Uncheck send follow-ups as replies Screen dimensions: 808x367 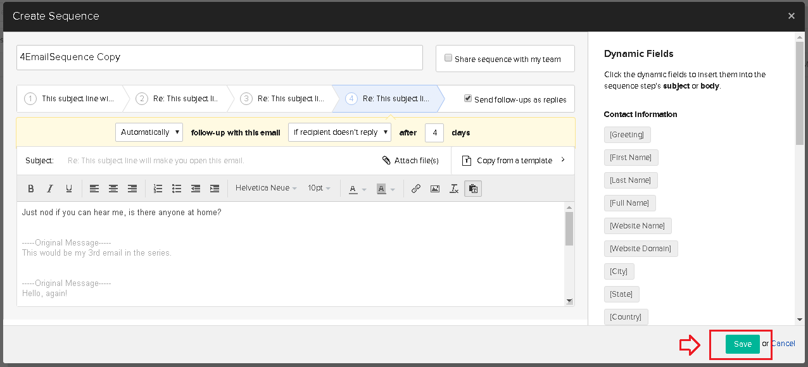click(x=468, y=99)
